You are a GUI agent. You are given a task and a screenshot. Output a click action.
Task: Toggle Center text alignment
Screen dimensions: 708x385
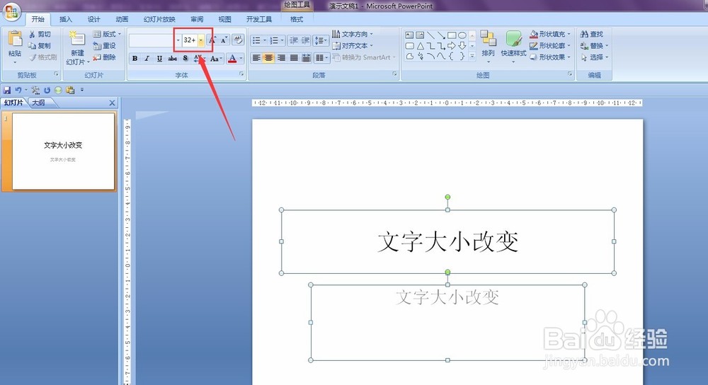pos(268,58)
